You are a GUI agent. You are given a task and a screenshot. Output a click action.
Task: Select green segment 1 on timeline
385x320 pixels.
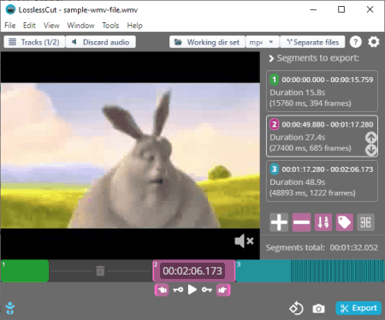[25, 270]
